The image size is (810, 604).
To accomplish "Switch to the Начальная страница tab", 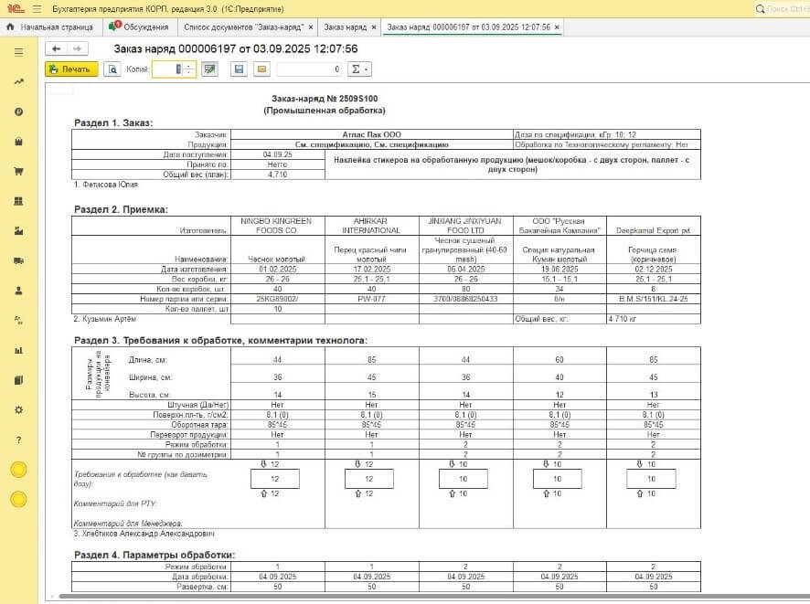I will coord(51,26).
